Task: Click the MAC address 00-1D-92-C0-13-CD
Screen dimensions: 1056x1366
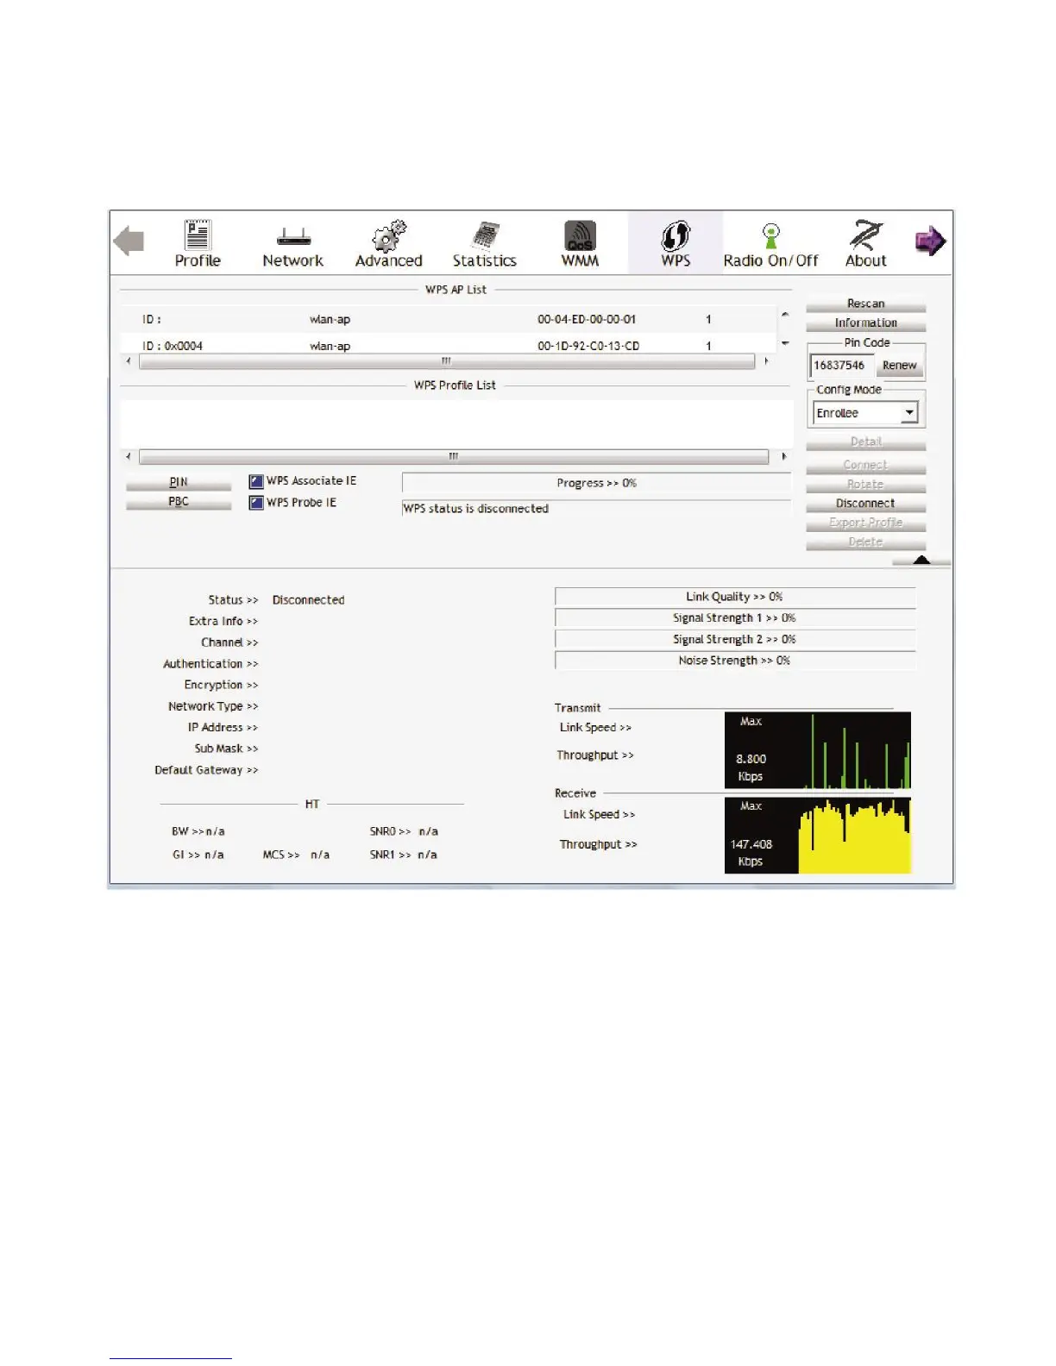Action: click(588, 346)
